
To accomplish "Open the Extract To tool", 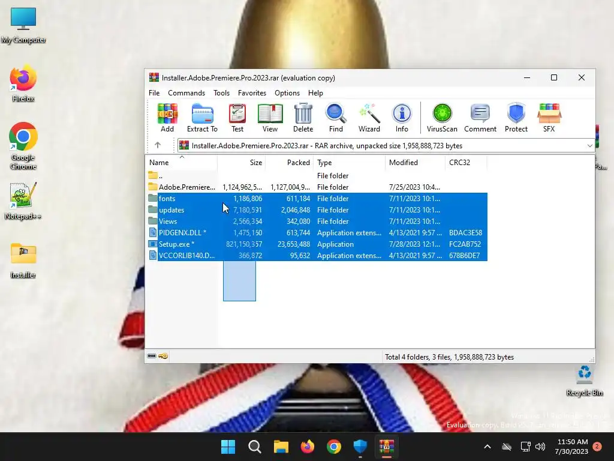I will [x=202, y=118].
